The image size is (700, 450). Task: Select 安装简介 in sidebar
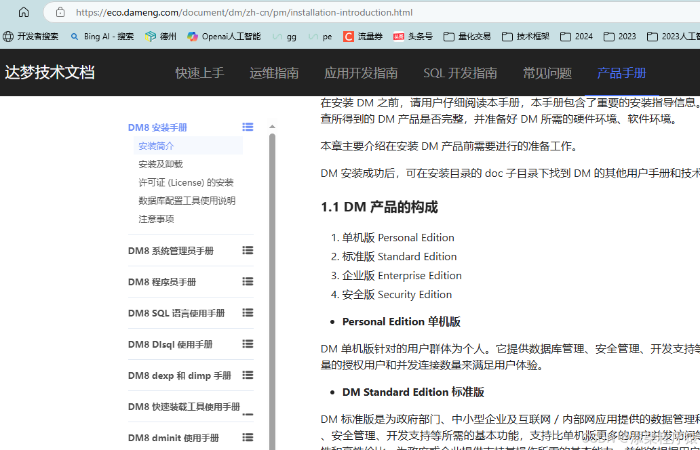(x=156, y=146)
